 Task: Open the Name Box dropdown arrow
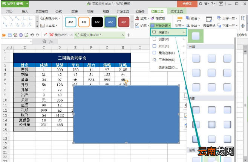[31, 42]
